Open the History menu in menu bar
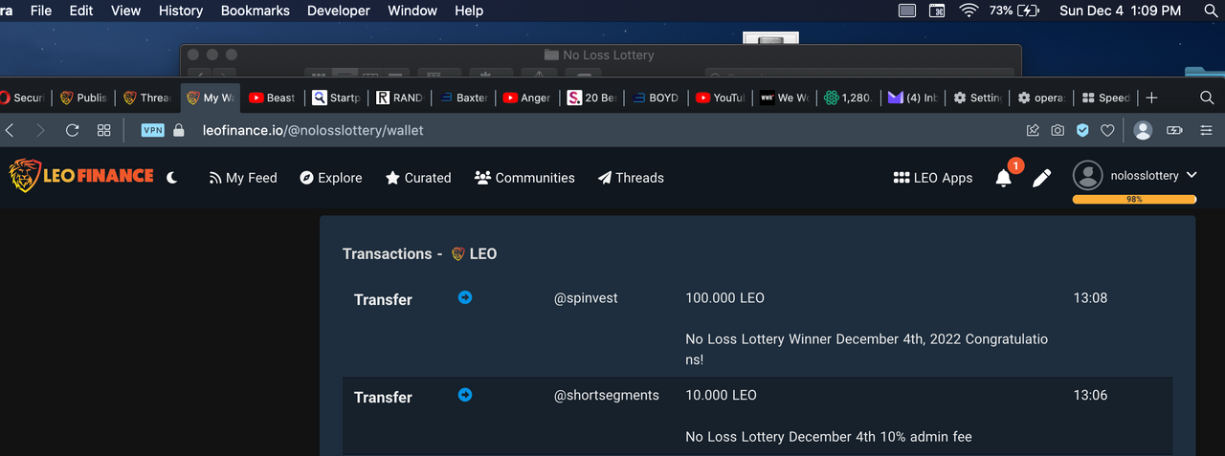This screenshot has height=456, width=1225. tap(181, 11)
